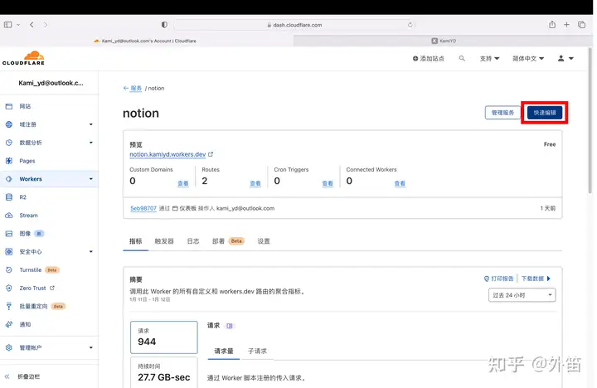The height and width of the screenshot is (388, 597).
Task: Reload the page with the refresh icon
Action: [410, 25]
